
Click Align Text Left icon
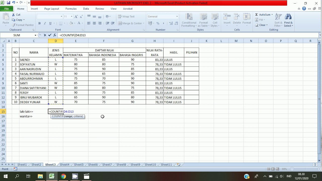(89, 23)
